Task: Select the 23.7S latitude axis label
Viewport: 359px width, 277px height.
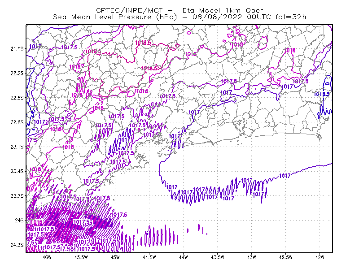Action: pyautogui.click(x=17, y=196)
